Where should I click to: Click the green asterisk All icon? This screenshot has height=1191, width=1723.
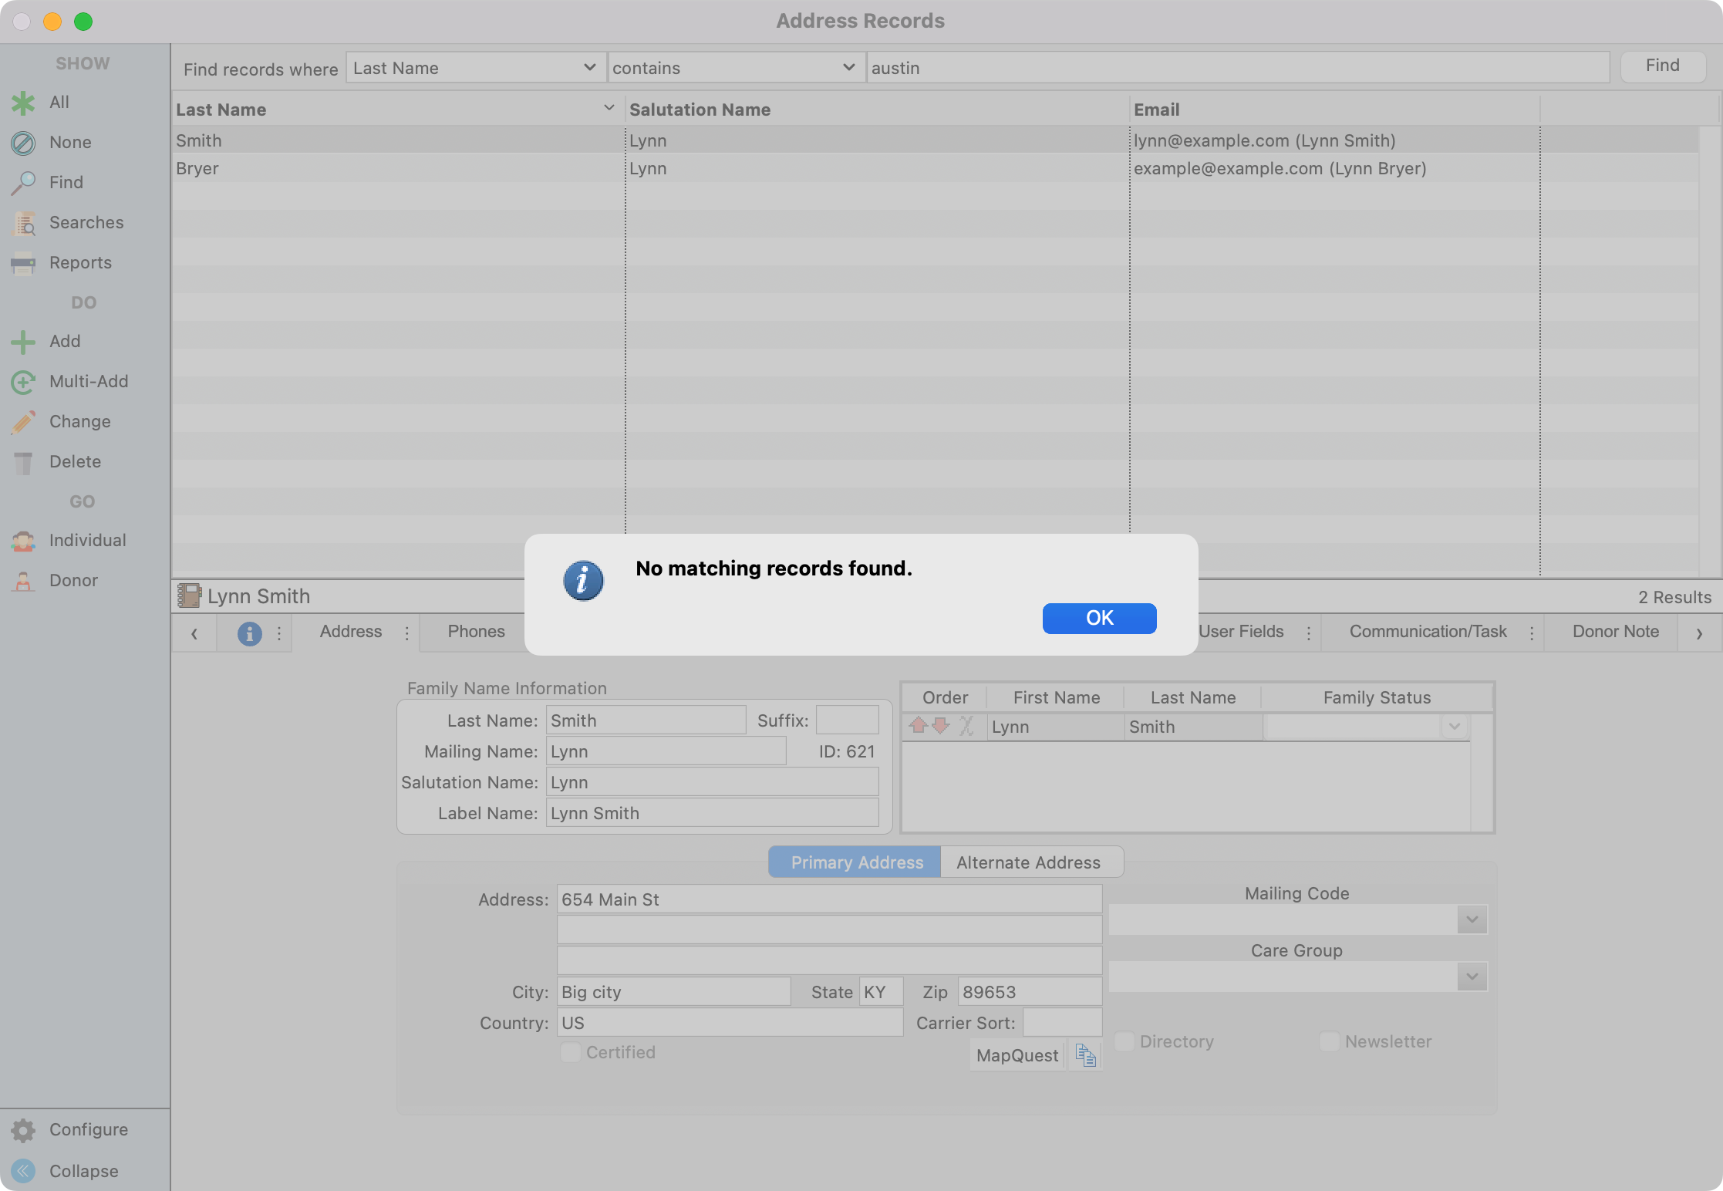click(x=23, y=103)
